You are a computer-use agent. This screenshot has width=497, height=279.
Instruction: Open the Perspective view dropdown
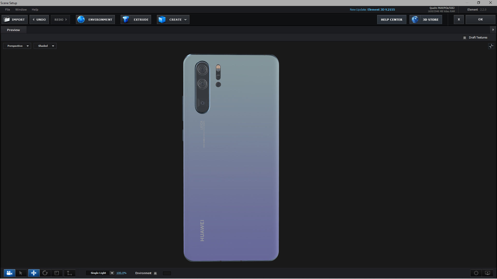(17, 46)
